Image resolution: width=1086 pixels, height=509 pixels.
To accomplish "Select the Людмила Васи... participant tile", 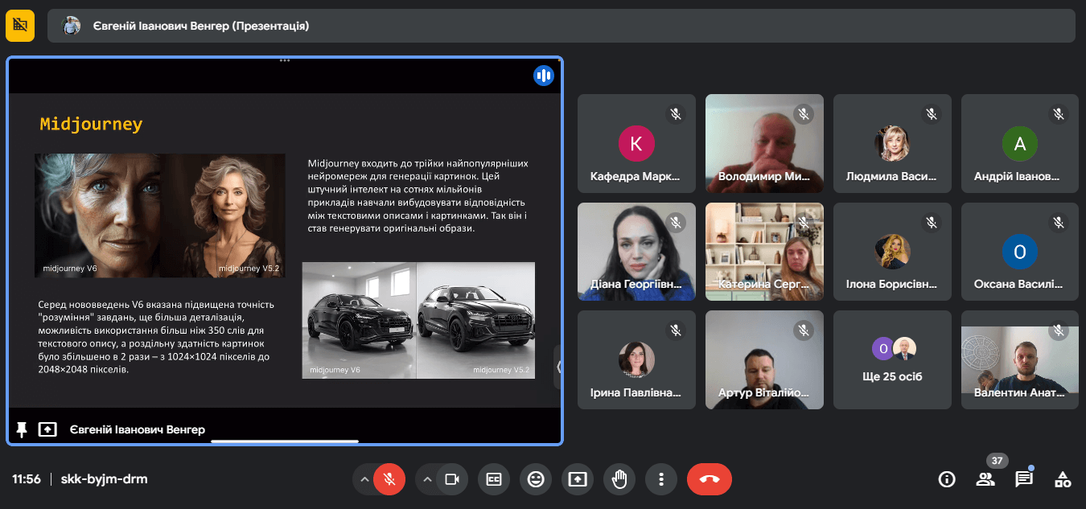I will pos(892,143).
